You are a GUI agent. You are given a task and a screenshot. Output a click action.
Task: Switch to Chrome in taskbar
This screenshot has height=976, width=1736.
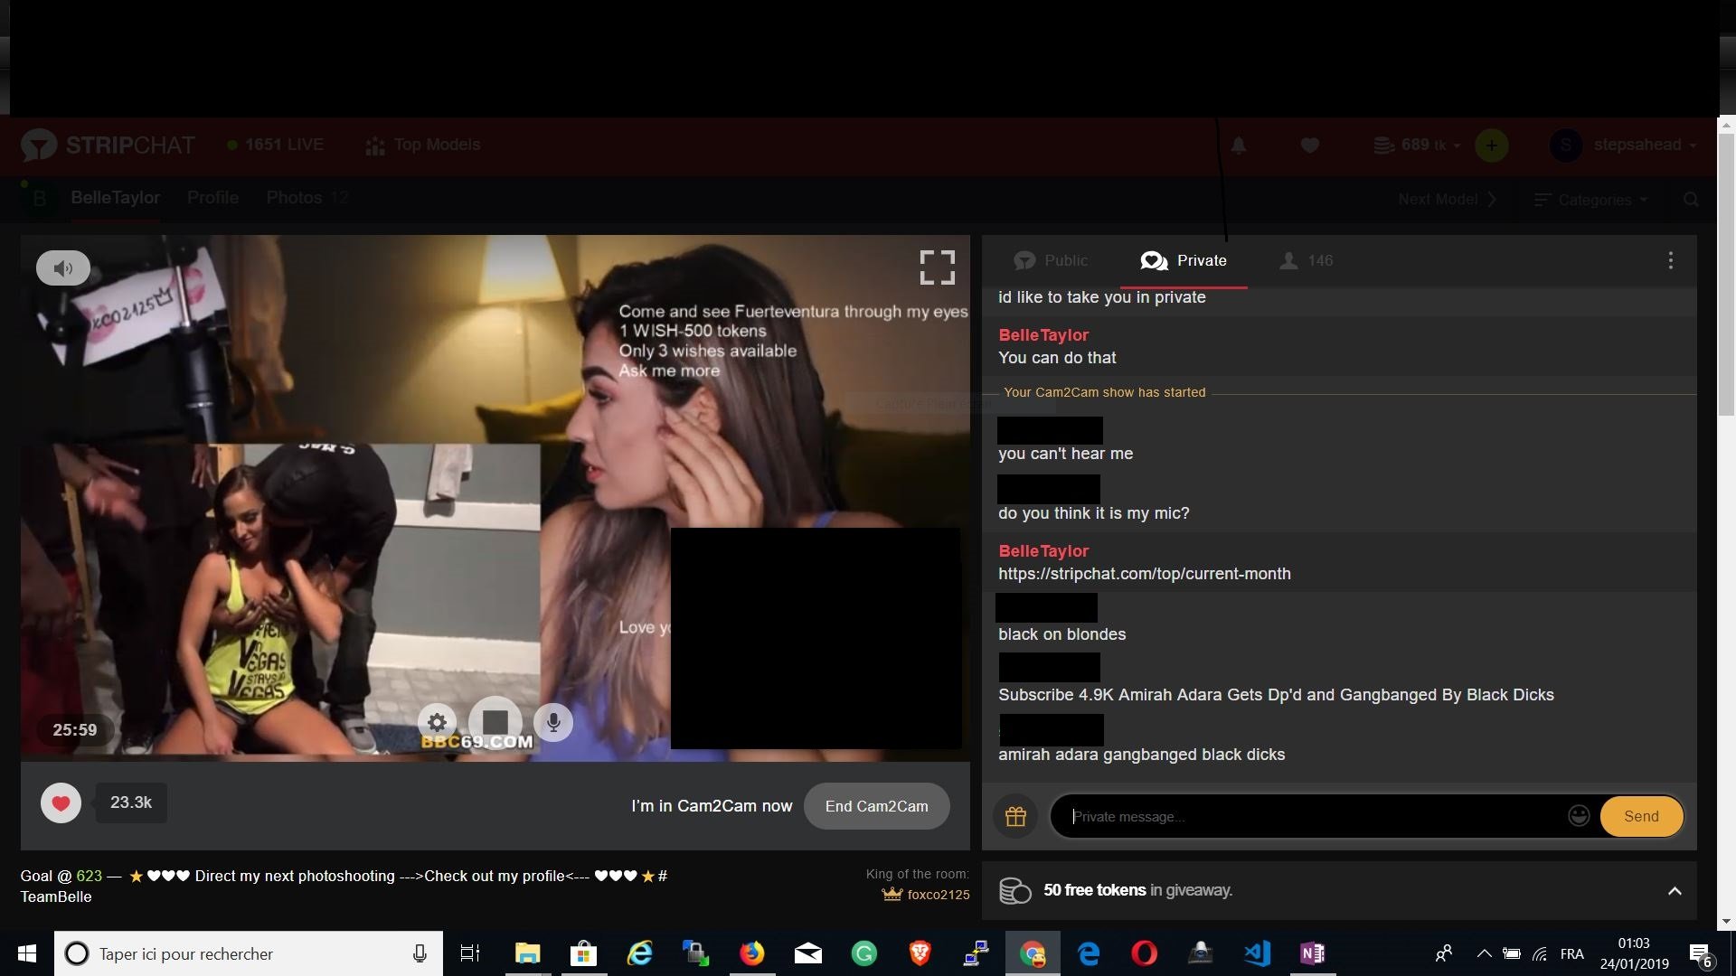(1032, 953)
